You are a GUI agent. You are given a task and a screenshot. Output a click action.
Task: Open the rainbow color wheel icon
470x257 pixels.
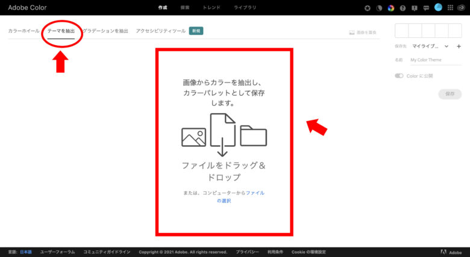pos(391,8)
